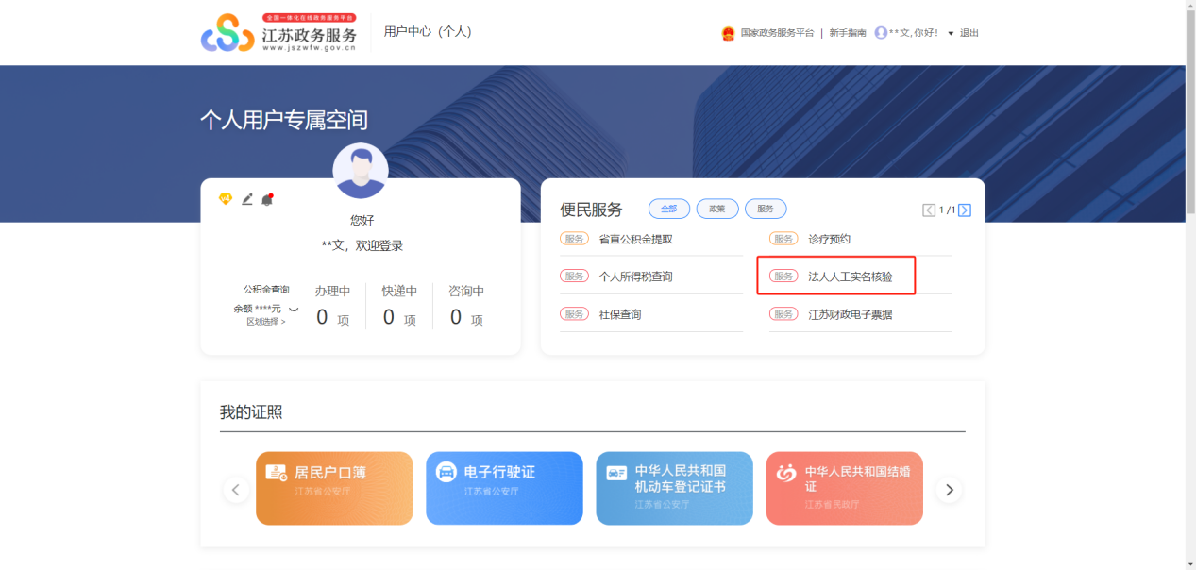Click the 江苏政务服务 logo
The height and width of the screenshot is (570, 1196).
click(278, 33)
